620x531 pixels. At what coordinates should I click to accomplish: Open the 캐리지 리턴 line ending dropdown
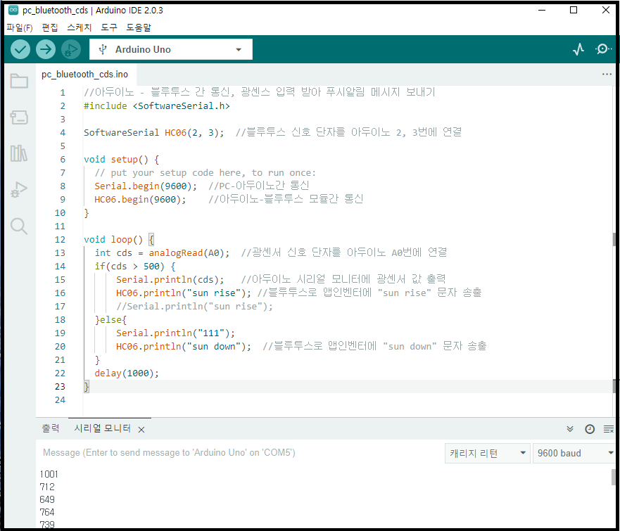tap(487, 453)
